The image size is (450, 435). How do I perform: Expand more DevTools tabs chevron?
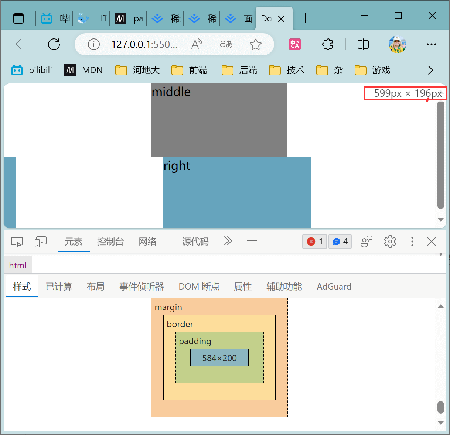(228, 242)
